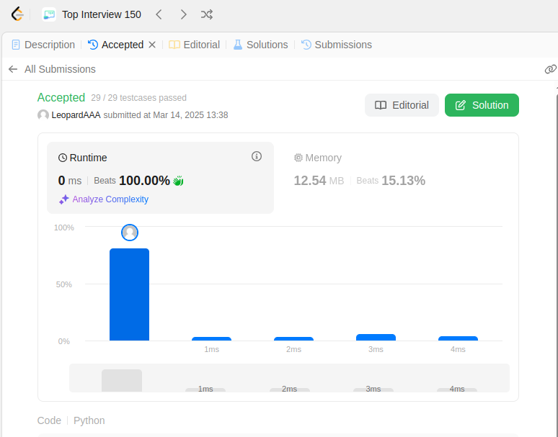
Task: Click the 1ms segment in the range overview
Action: (205, 389)
